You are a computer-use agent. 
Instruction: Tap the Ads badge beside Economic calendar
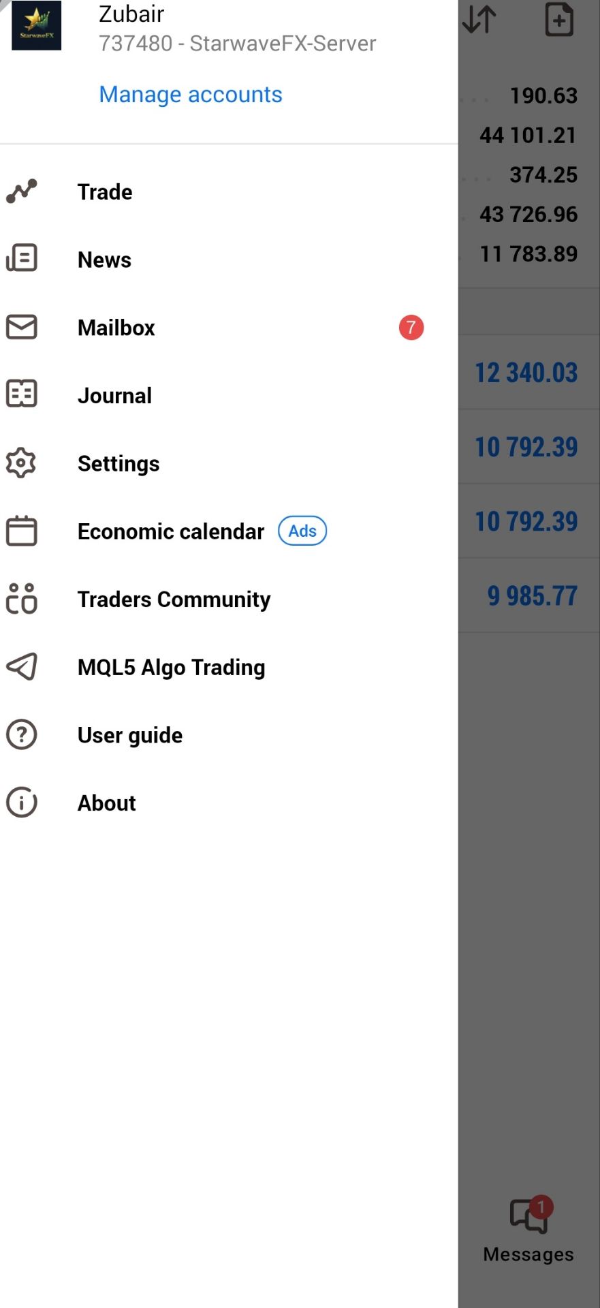click(302, 531)
